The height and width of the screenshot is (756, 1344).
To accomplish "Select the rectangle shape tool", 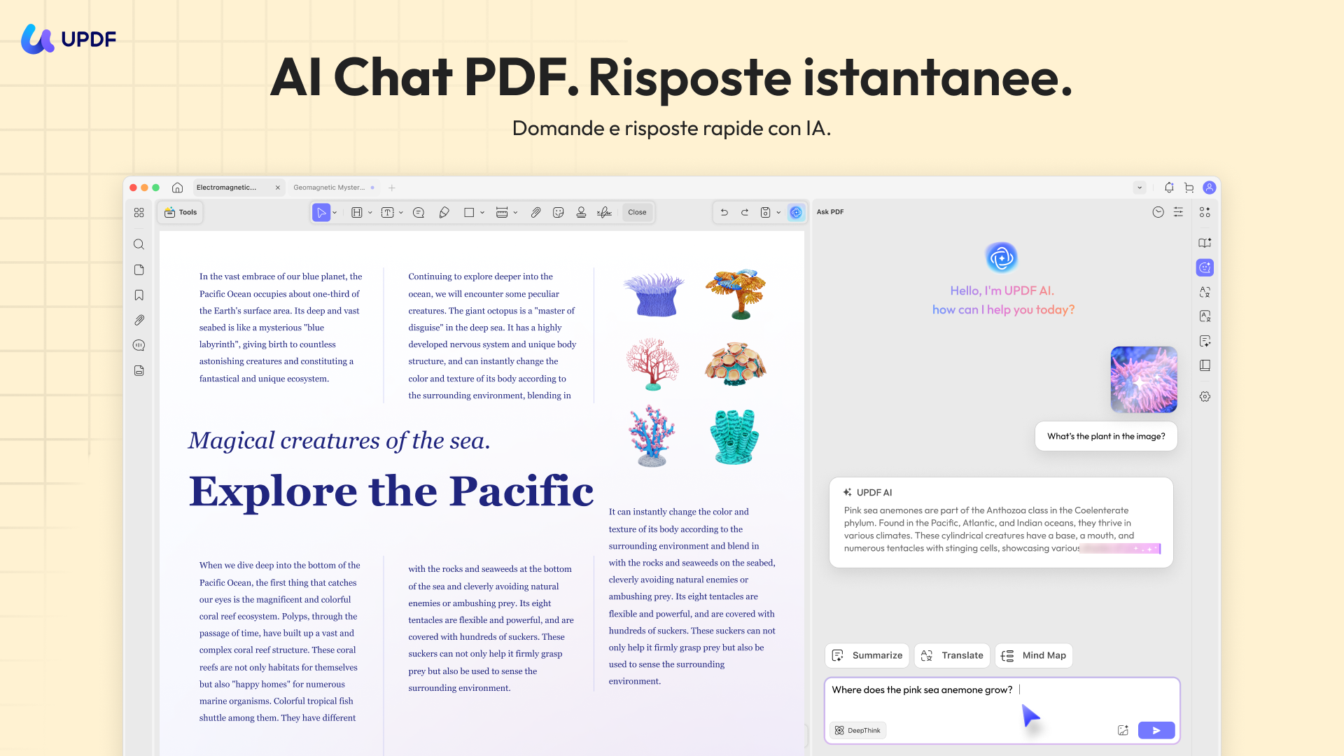I will click(469, 212).
